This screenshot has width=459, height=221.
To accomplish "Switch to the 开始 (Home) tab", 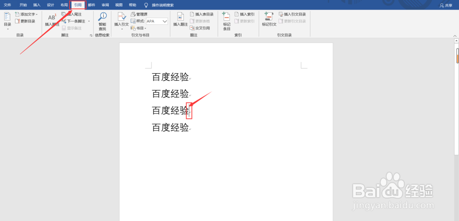I will [23, 5].
